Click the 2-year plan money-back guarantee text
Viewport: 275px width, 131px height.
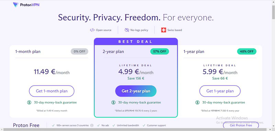[x=140, y=102]
